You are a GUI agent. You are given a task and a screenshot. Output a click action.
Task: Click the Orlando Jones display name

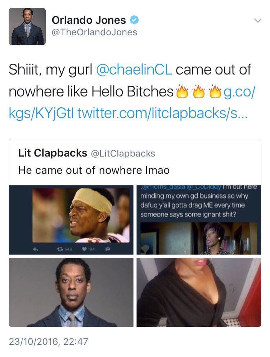click(89, 20)
